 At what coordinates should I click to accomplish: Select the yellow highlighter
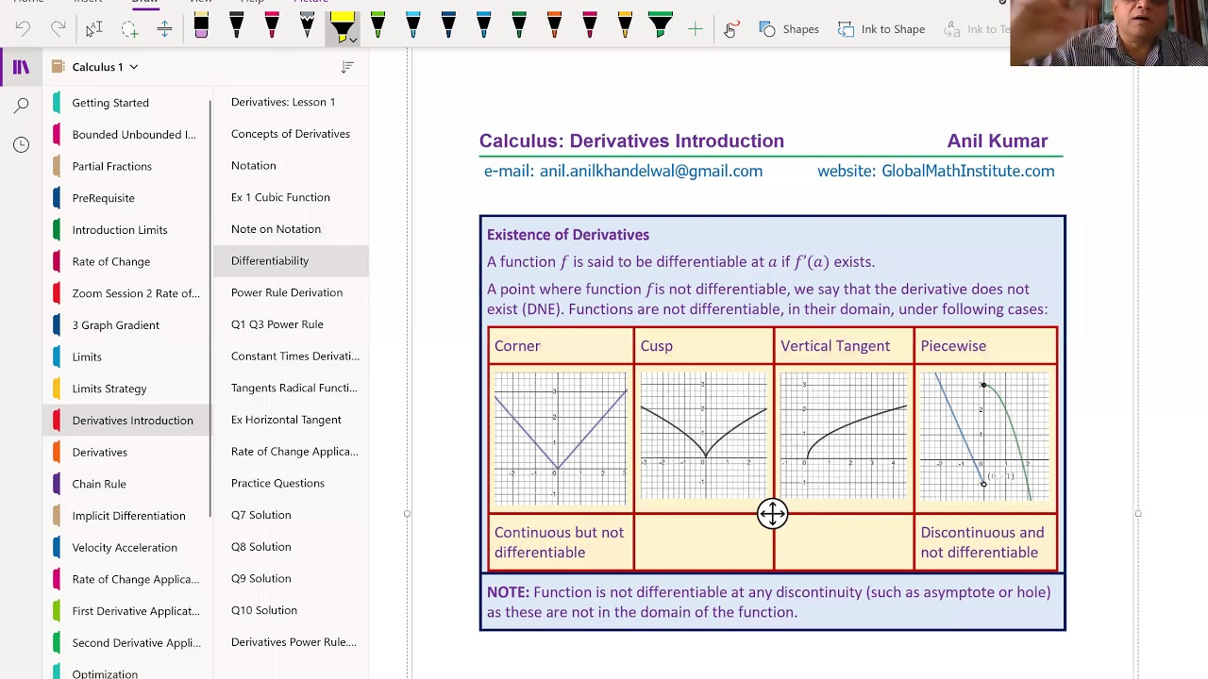pos(341,26)
